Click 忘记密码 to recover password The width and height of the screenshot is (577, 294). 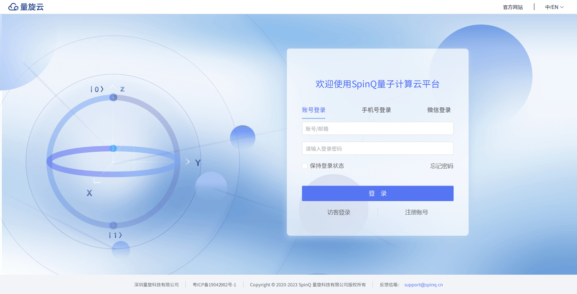442,166
